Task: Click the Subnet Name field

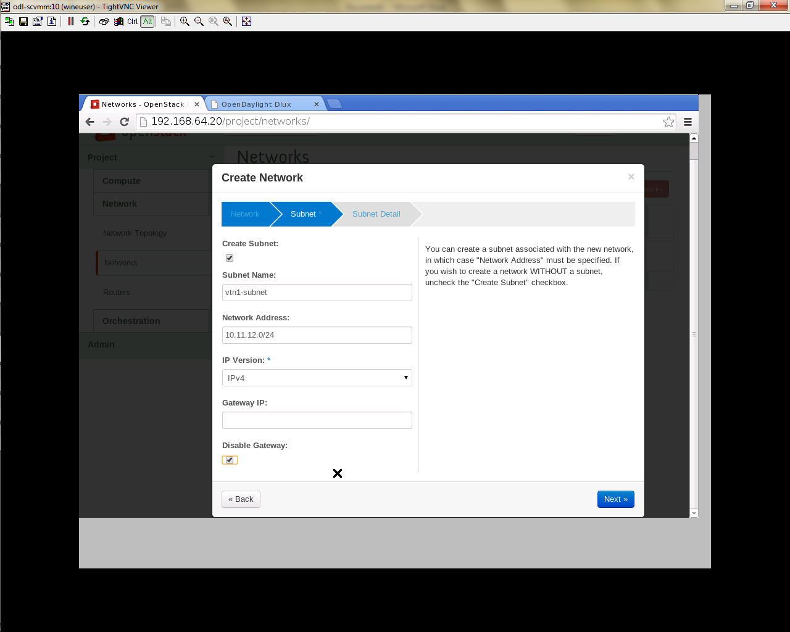Action: [317, 293]
